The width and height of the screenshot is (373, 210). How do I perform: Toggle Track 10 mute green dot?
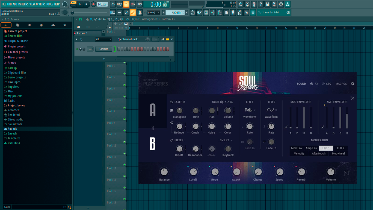pyautogui.click(x=125, y=142)
